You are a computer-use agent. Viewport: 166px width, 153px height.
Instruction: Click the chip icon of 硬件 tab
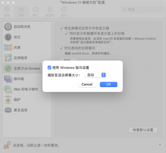click(x=35, y=9)
